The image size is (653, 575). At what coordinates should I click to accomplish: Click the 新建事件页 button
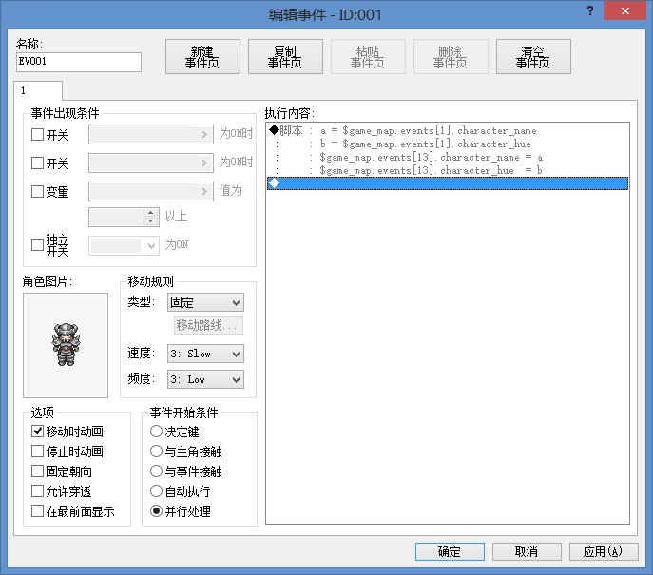coord(202,57)
